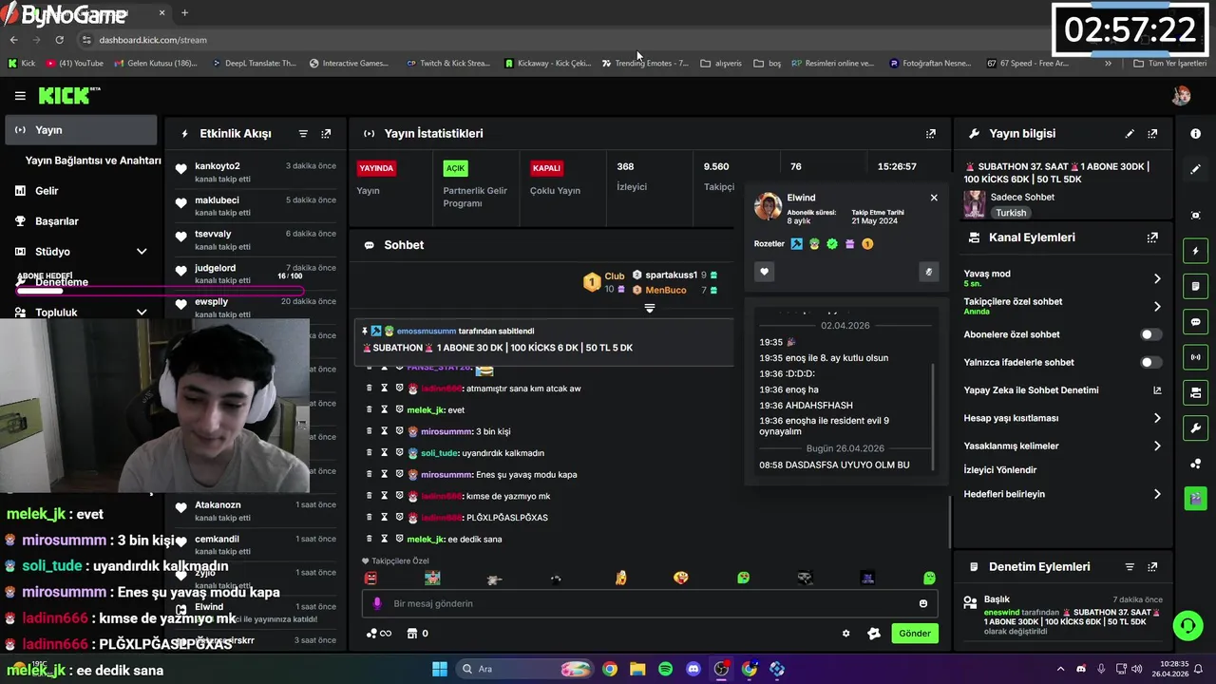Open the profile avatar menu at top right
This screenshot has width=1216, height=684.
(x=1181, y=95)
